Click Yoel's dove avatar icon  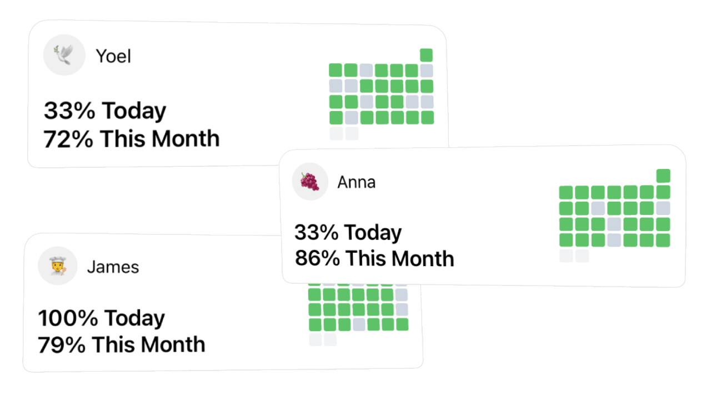click(64, 55)
